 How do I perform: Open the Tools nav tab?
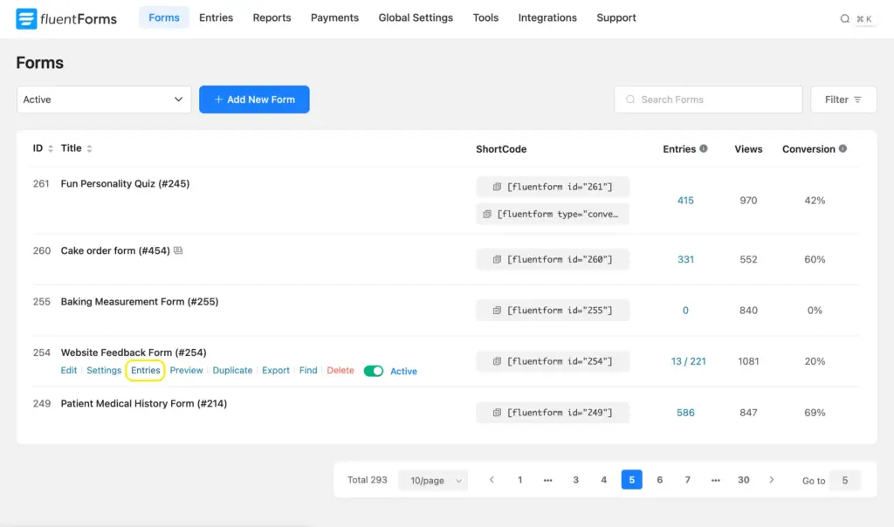[485, 17]
